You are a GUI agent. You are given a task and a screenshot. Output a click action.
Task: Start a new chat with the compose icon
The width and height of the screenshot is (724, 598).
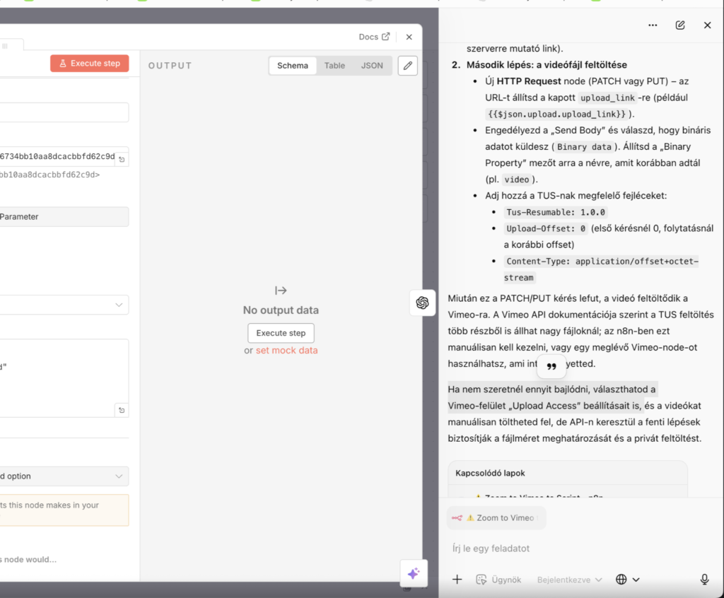pyautogui.click(x=679, y=25)
